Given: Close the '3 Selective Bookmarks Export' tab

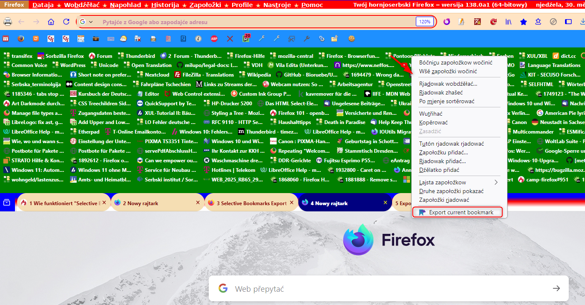Looking at the screenshot, I should click(292, 203).
